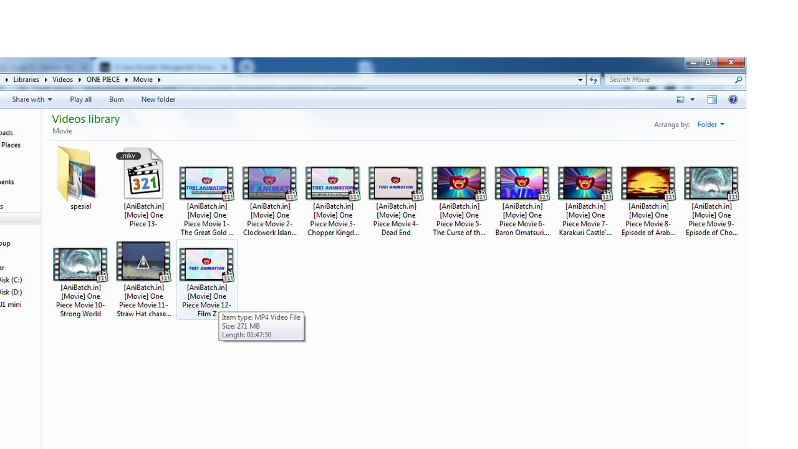
Task: Focus the Search Movie box
Action: (669, 80)
